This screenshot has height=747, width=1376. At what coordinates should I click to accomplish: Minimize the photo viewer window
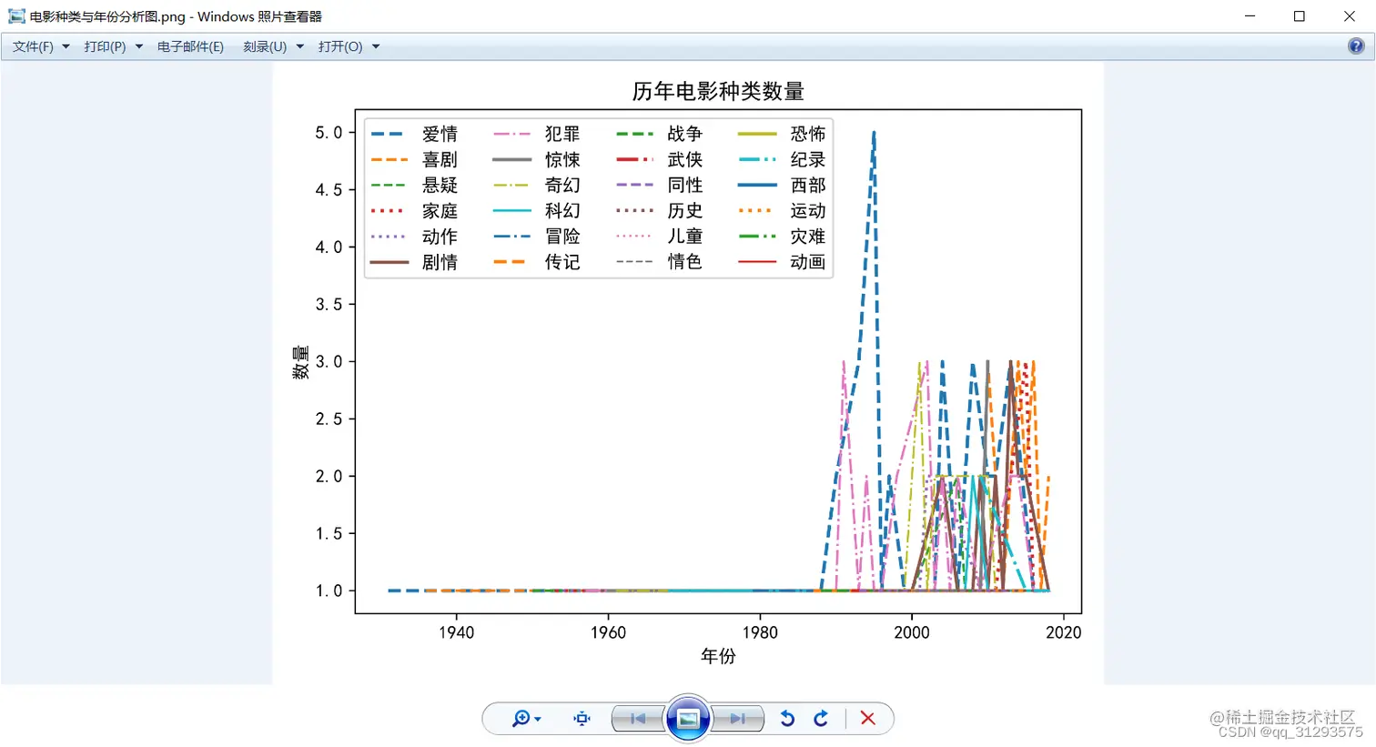click(x=1250, y=16)
